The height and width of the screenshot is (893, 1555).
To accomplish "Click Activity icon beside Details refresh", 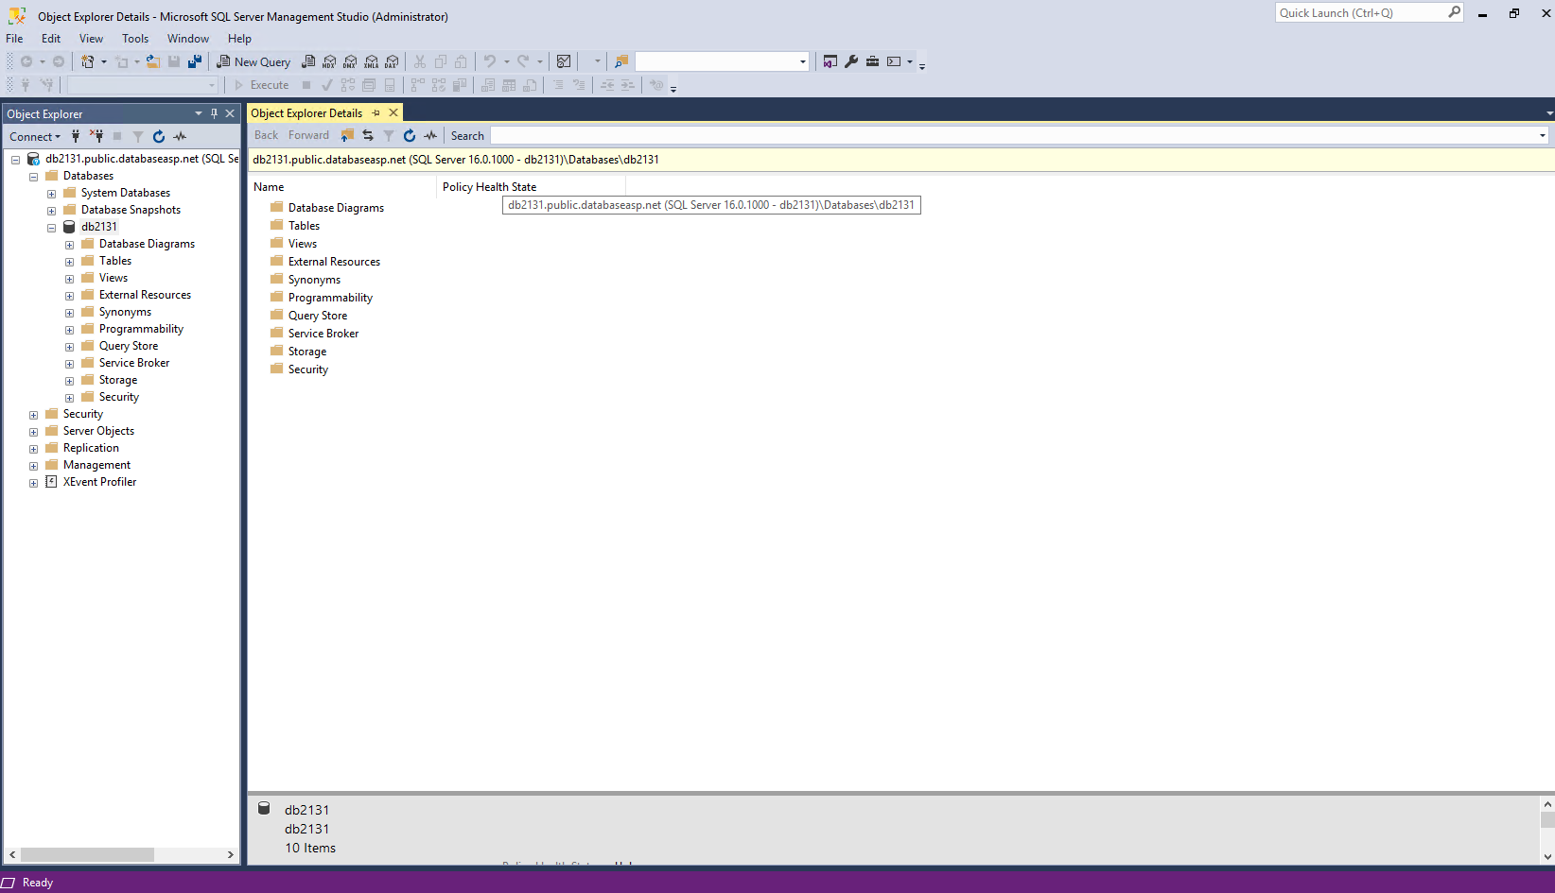I will (x=430, y=135).
